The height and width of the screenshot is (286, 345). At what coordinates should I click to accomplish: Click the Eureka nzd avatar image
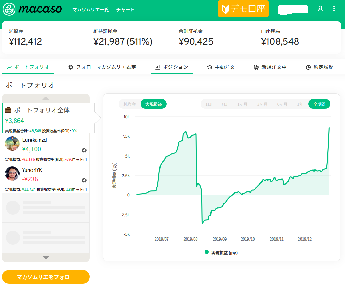point(12,144)
